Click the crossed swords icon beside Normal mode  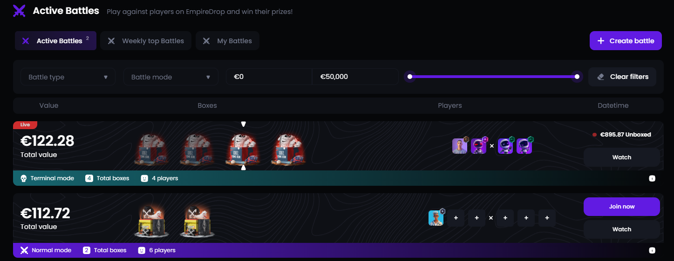[24, 250]
